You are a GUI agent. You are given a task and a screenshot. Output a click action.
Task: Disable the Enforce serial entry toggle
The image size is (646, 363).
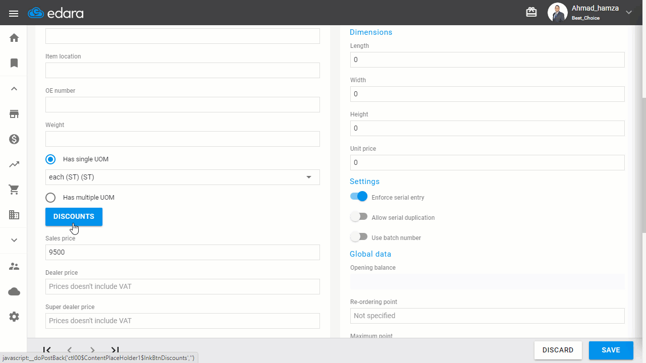(359, 197)
